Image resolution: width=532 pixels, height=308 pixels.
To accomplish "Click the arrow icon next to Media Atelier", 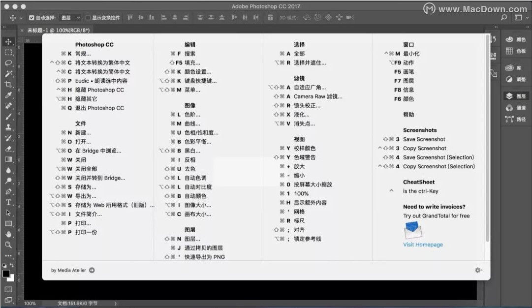I will (92, 270).
